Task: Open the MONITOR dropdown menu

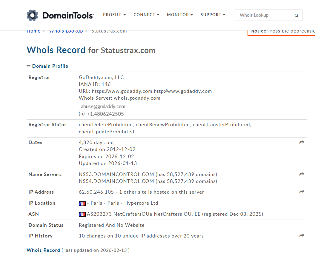Action: (x=180, y=15)
